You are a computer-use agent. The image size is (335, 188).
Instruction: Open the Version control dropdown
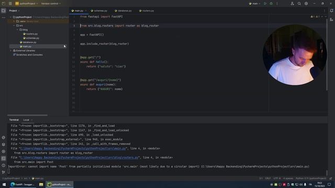pyautogui.click(x=51, y=4)
